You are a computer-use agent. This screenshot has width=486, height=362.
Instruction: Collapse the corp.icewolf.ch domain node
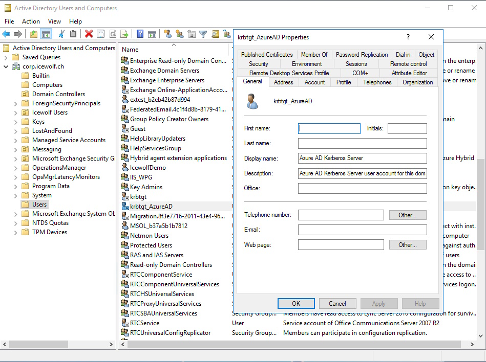click(x=6, y=66)
